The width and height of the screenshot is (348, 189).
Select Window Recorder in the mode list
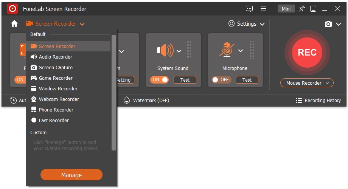pyautogui.click(x=68, y=88)
